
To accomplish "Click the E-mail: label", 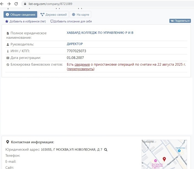I will pyautogui.click(x=11, y=162).
